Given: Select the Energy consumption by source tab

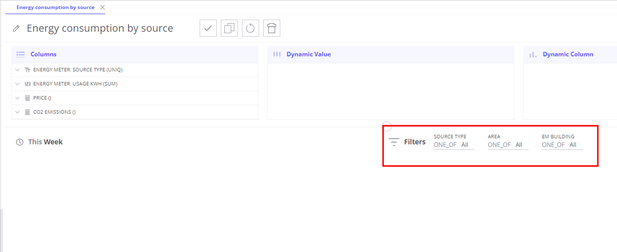Looking at the screenshot, I should 55,8.
